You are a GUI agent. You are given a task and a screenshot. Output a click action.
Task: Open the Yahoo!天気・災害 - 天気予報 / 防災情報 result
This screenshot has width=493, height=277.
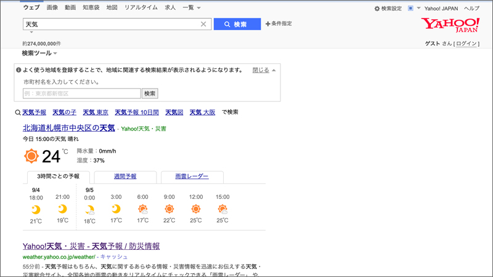pyautogui.click(x=91, y=246)
